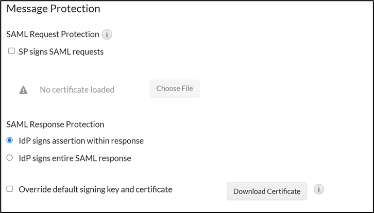Click the SAML Response Protection label
The image size is (374, 213).
pyautogui.click(x=55, y=124)
